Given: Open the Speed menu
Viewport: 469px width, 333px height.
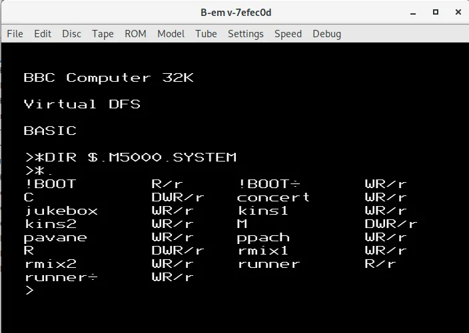Looking at the screenshot, I should click(288, 34).
